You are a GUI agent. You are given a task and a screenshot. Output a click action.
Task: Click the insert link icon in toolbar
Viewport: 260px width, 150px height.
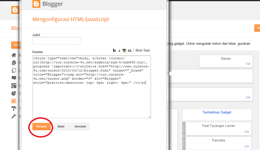pos(124,50)
